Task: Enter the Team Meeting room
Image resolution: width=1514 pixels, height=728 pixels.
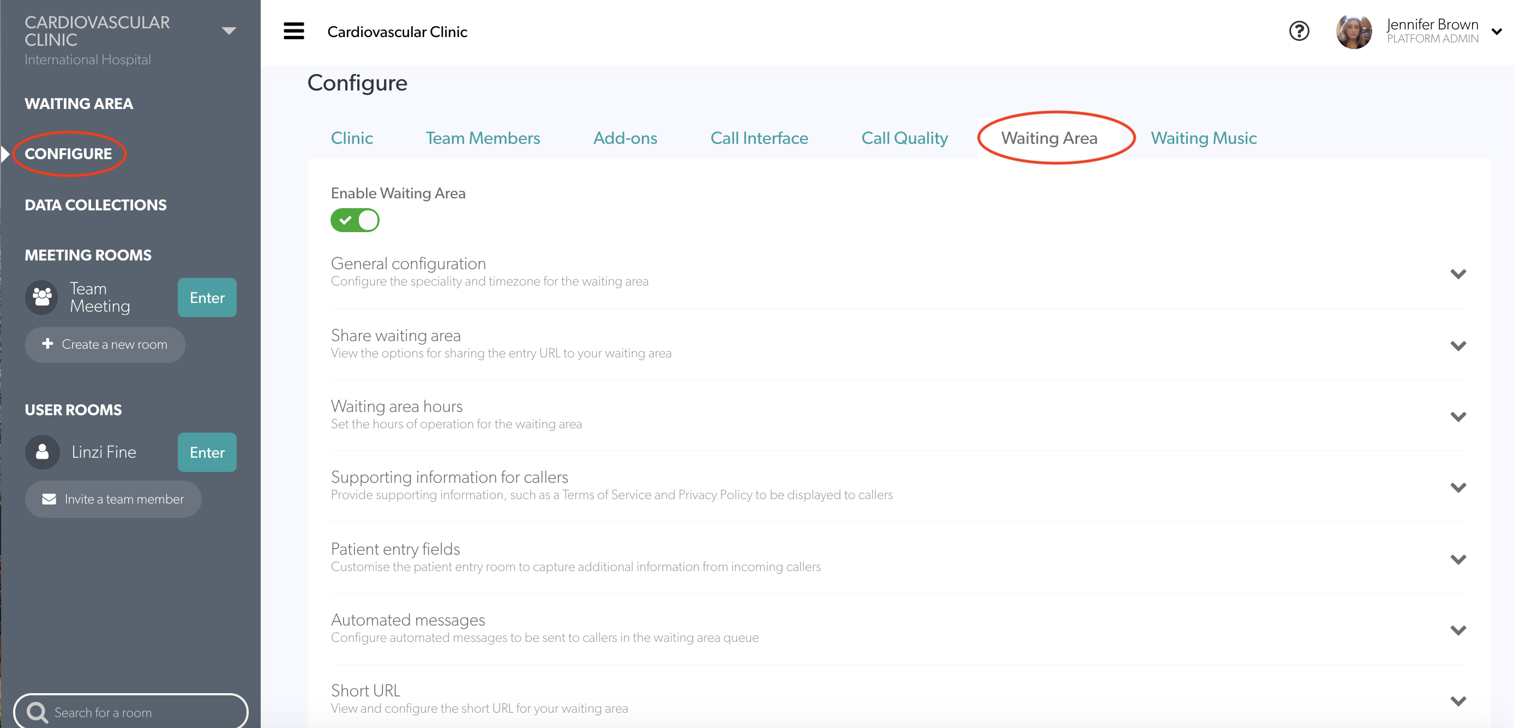Action: [207, 298]
